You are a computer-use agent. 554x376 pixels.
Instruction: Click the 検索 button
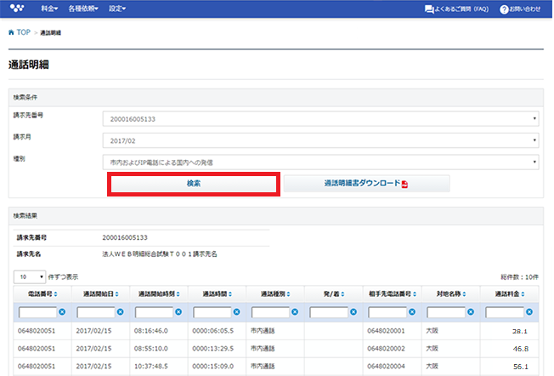coord(194,184)
